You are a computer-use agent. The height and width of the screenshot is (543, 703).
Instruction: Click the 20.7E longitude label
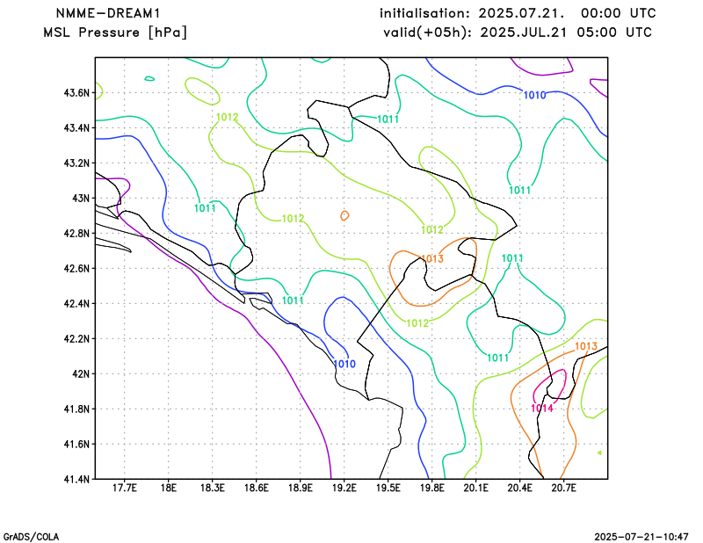tap(563, 488)
